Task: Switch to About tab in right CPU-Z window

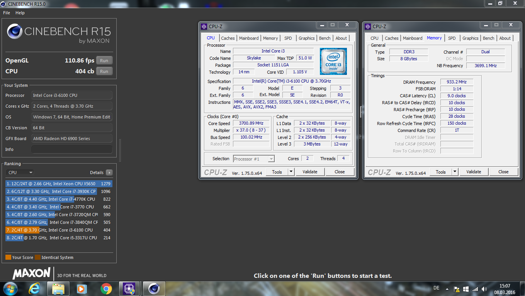Action: tap(505, 38)
